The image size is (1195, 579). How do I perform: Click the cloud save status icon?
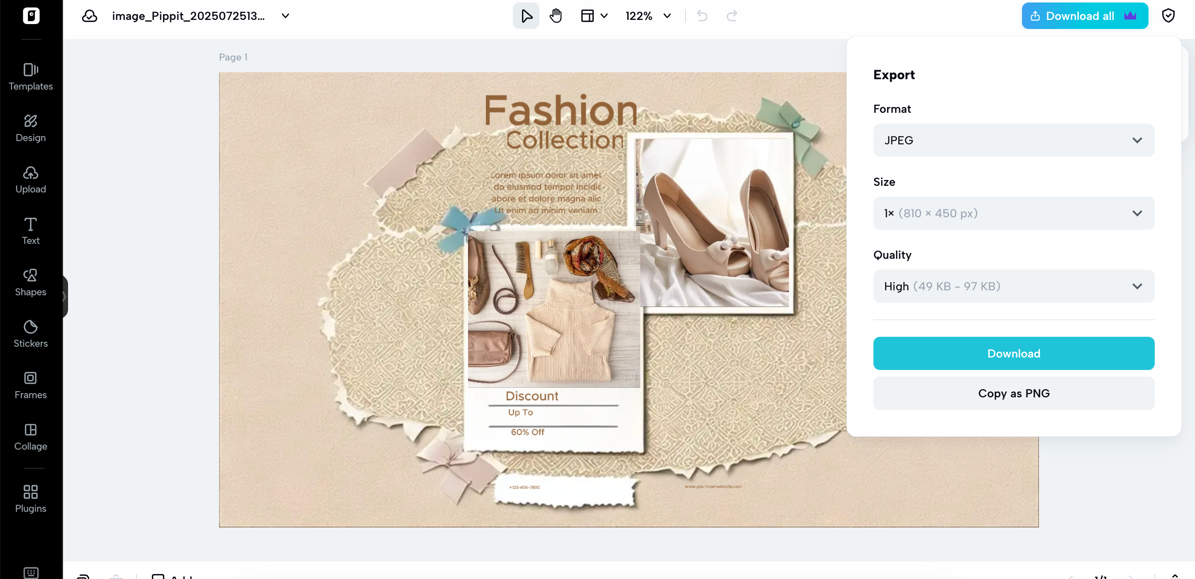[90, 16]
